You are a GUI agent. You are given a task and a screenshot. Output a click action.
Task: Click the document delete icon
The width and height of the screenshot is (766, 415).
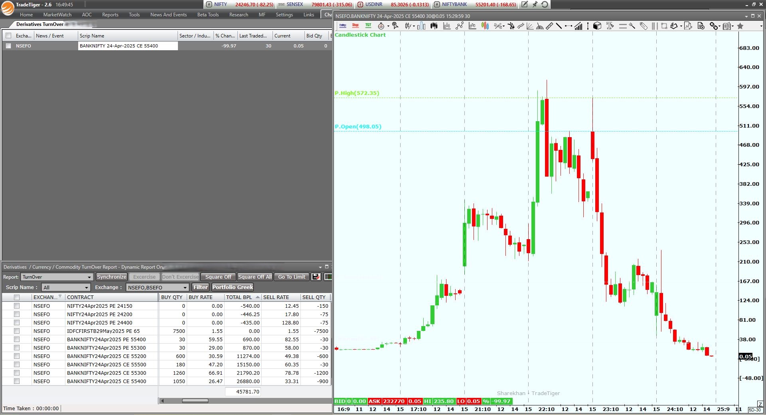pyautogui.click(x=701, y=26)
